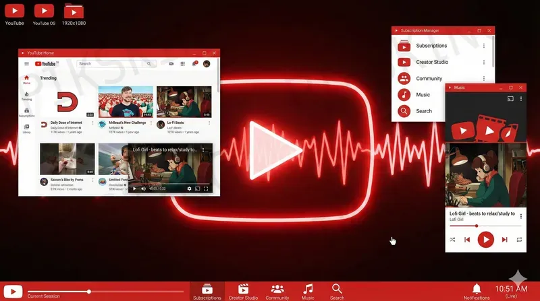Toggle repeat in Music window

pyautogui.click(x=519, y=240)
